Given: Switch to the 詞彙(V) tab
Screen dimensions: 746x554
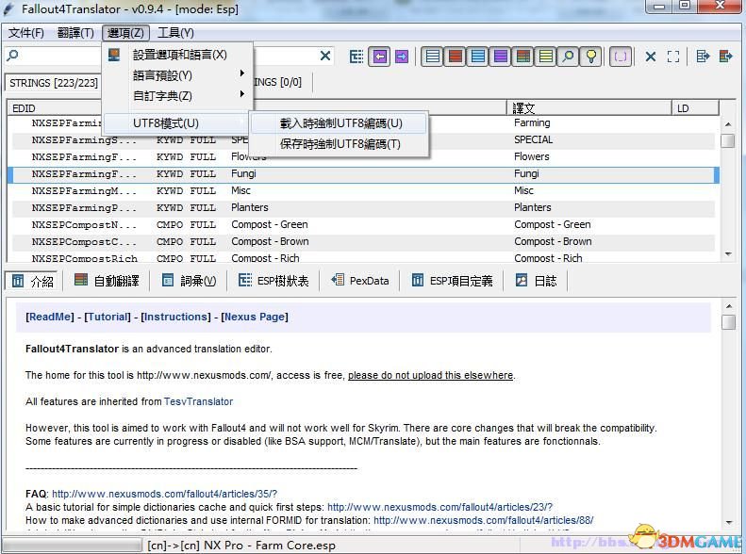Looking at the screenshot, I should tap(189, 281).
